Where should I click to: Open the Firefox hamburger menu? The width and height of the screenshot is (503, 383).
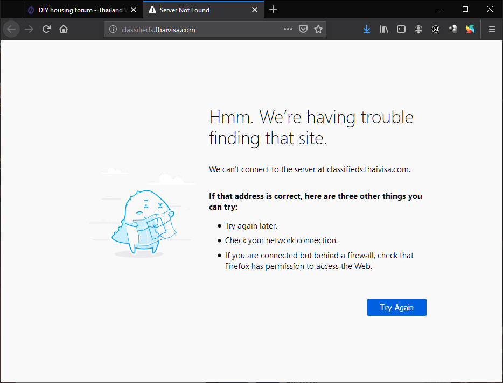[x=492, y=29]
